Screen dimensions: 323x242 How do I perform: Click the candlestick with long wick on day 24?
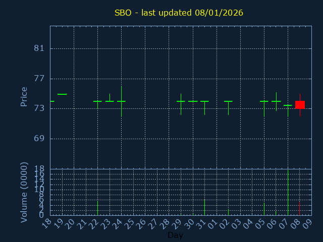click(x=121, y=101)
